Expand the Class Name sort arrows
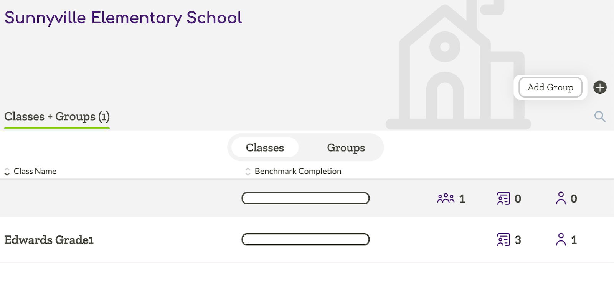Viewport: 614px width, 291px height. pyautogui.click(x=7, y=171)
